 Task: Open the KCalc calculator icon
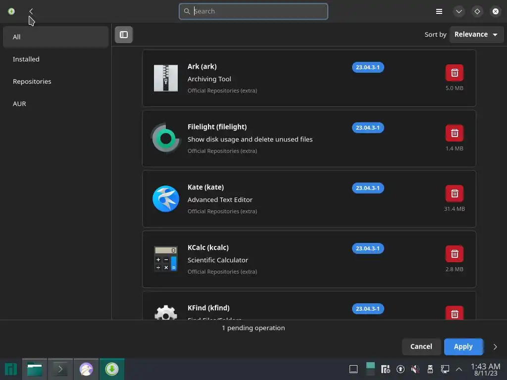point(165,258)
